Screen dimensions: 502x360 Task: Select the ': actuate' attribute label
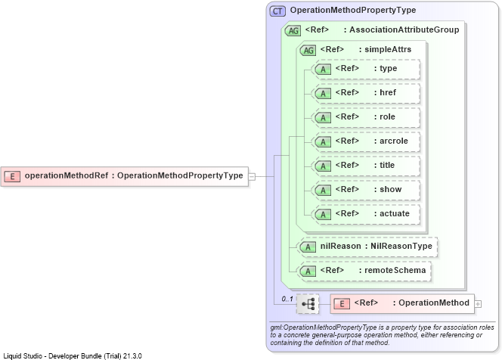(392, 213)
